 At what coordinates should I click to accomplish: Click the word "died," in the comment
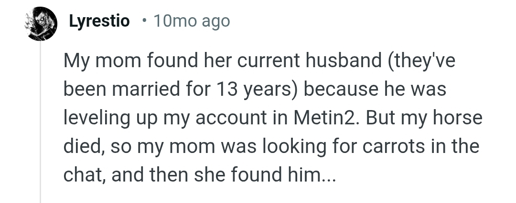pyautogui.click(x=86, y=146)
